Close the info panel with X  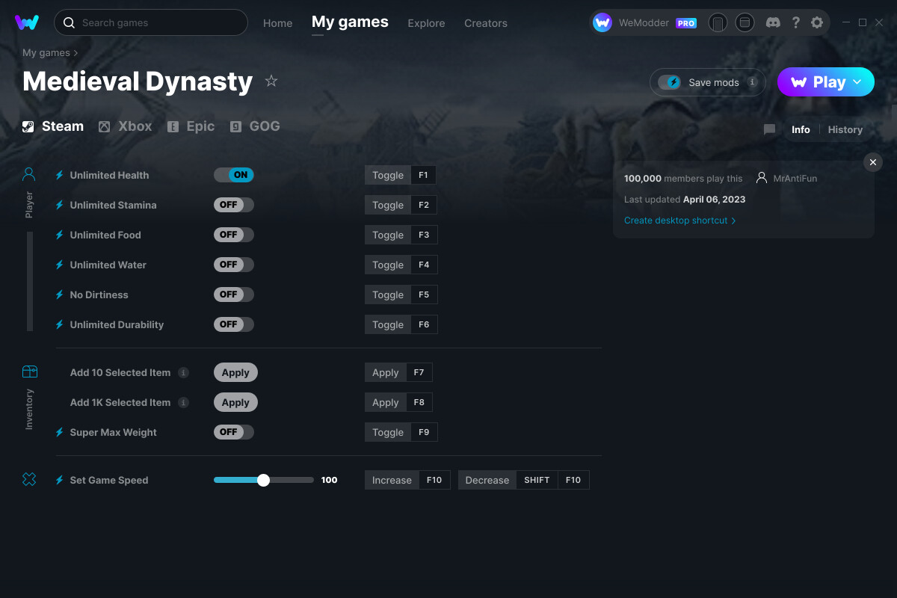(x=872, y=162)
